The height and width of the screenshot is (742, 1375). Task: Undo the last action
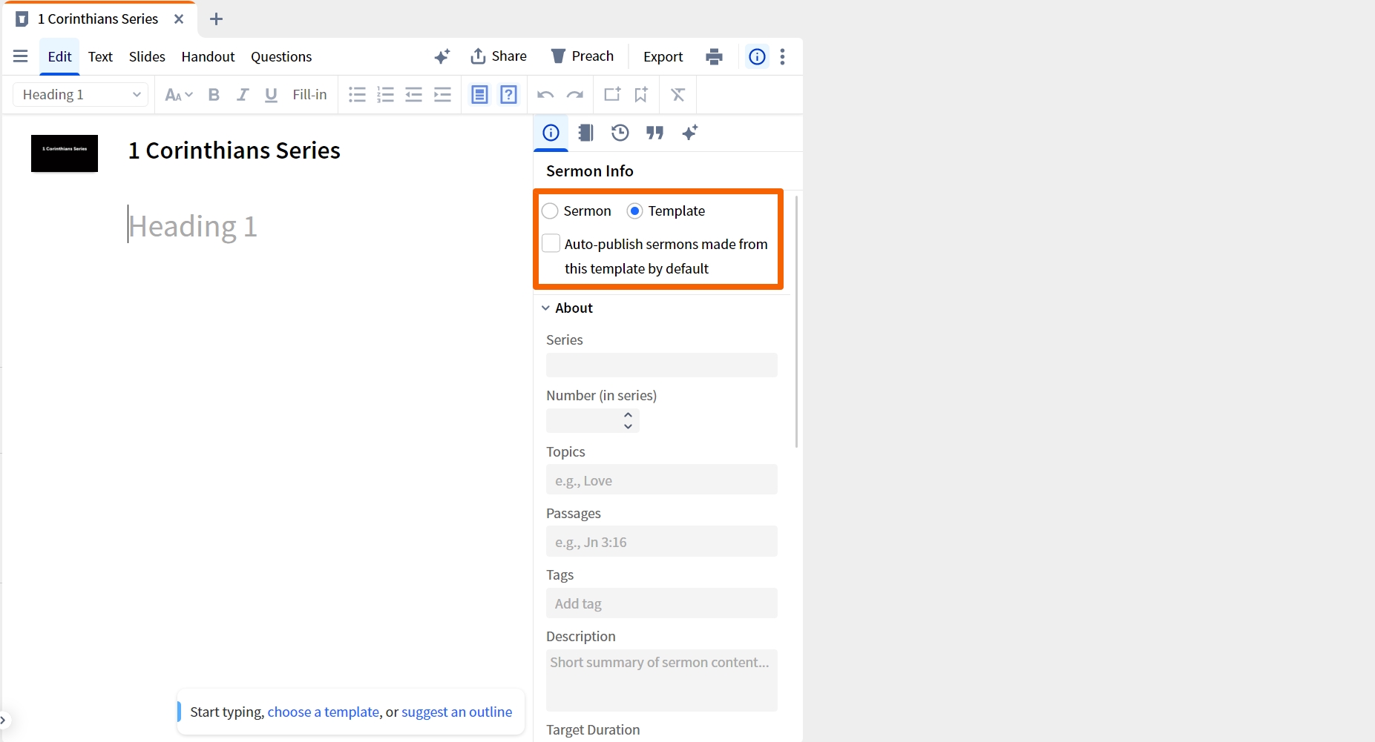pyautogui.click(x=545, y=94)
